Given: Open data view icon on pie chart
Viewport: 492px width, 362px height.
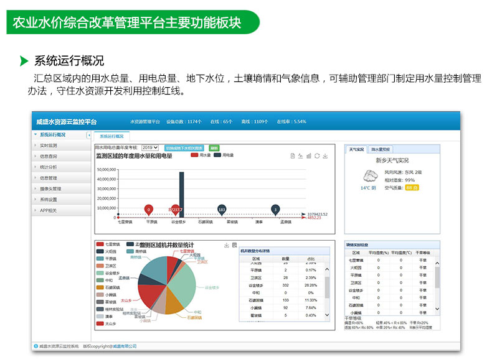Looking at the screenshot, I should point(234,245).
